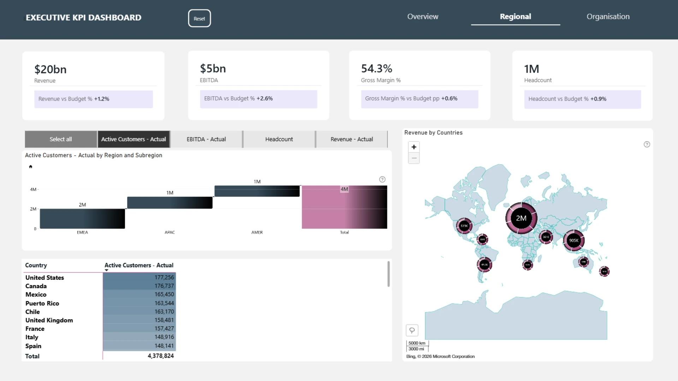Click the help icon on the map visual
678x381 pixels.
click(x=647, y=144)
